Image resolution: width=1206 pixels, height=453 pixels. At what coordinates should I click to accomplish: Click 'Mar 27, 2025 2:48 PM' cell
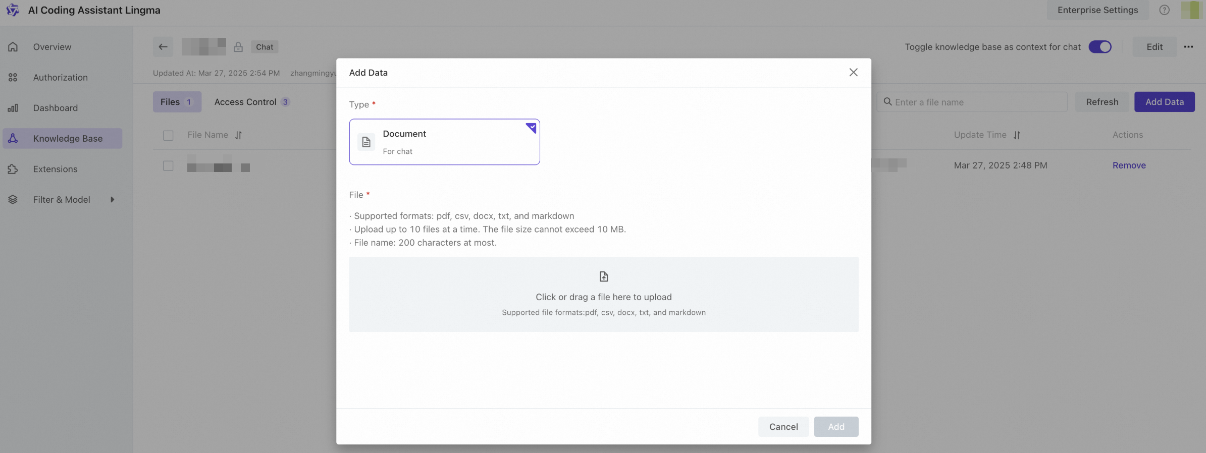[x=1001, y=165]
